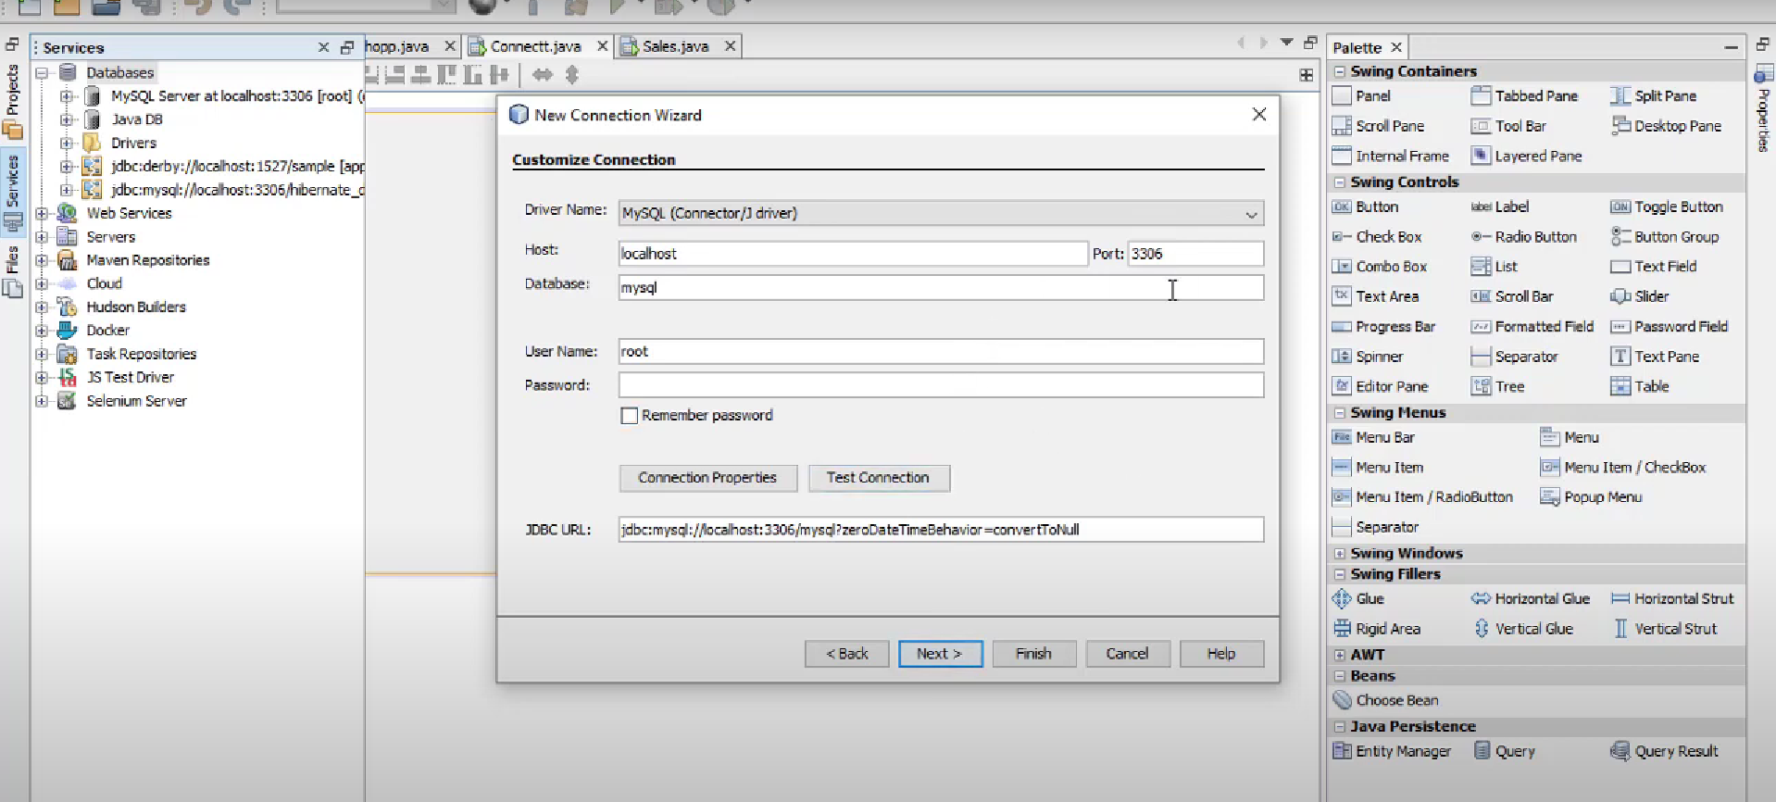This screenshot has width=1776, height=802.
Task: Select the Selenium Server icon
Action: [x=67, y=401]
